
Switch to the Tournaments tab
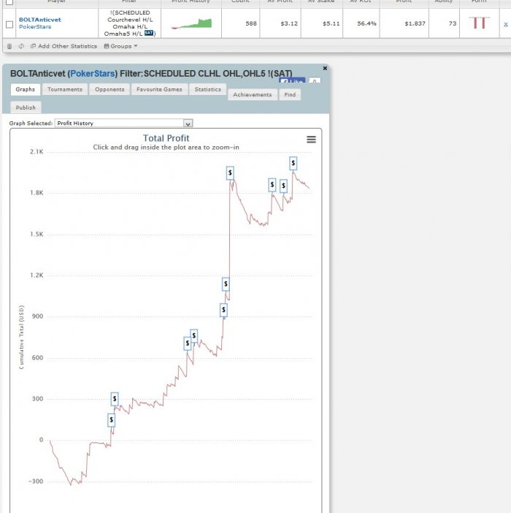[65, 89]
